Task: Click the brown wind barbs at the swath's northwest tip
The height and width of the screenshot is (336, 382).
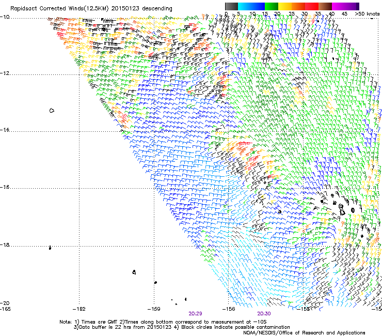Action: [x=57, y=22]
